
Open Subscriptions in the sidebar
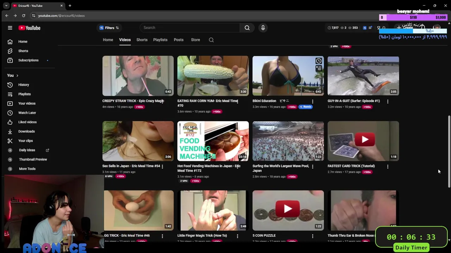pyautogui.click(x=29, y=60)
